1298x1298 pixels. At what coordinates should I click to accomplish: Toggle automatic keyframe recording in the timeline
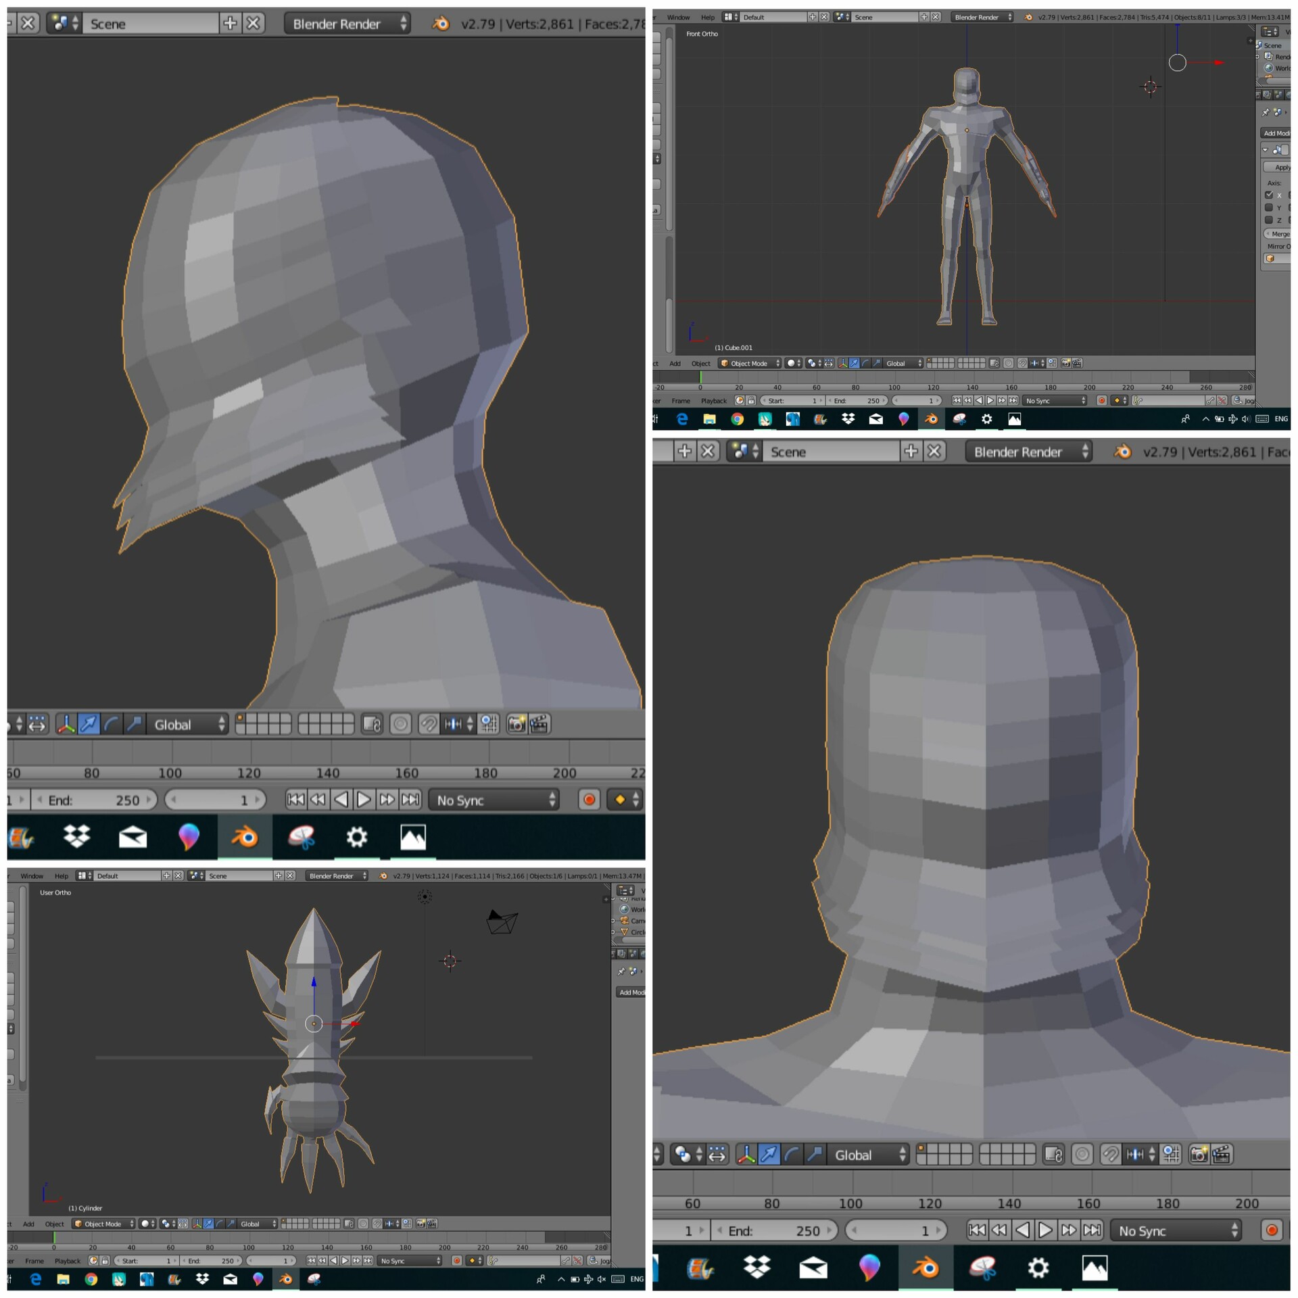point(587,800)
